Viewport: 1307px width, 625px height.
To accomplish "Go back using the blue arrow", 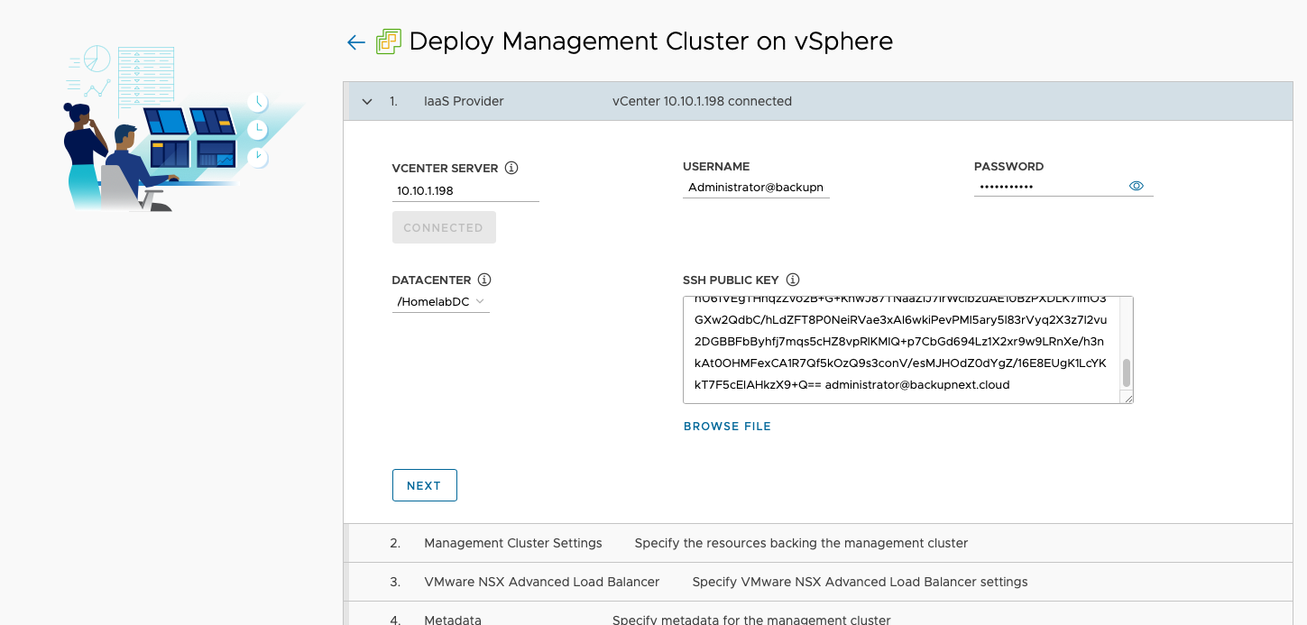I will pos(356,42).
